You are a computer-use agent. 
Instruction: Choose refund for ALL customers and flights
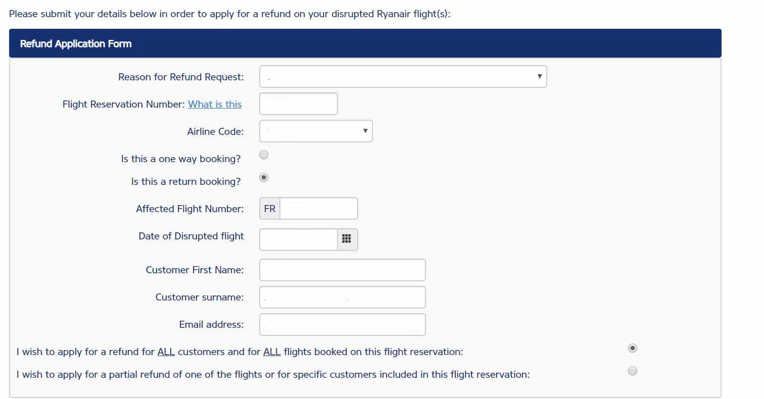632,348
